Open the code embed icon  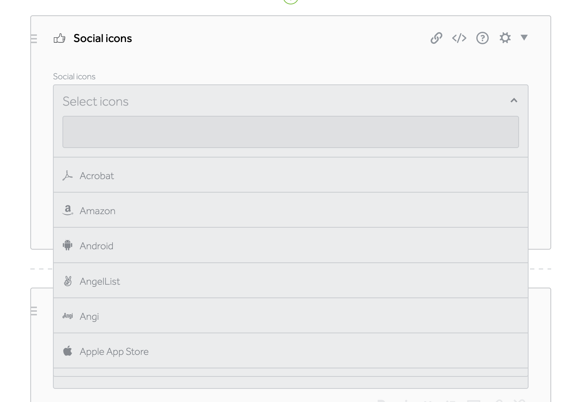click(x=459, y=38)
